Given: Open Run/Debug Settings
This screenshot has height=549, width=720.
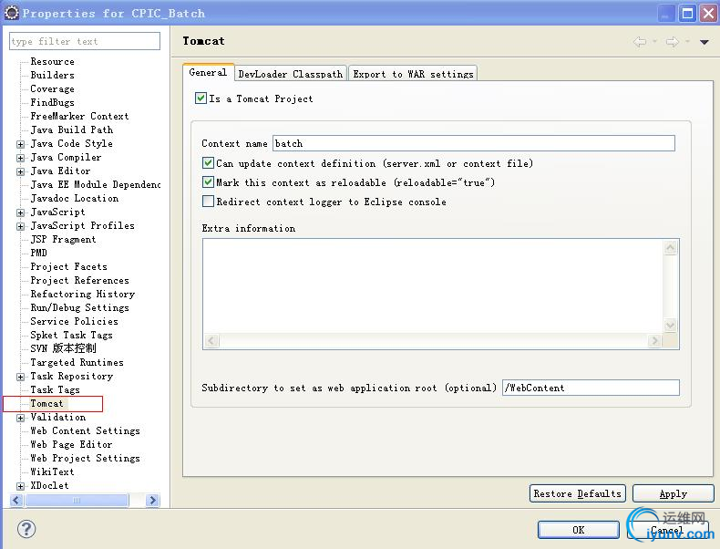Looking at the screenshot, I should coord(80,307).
